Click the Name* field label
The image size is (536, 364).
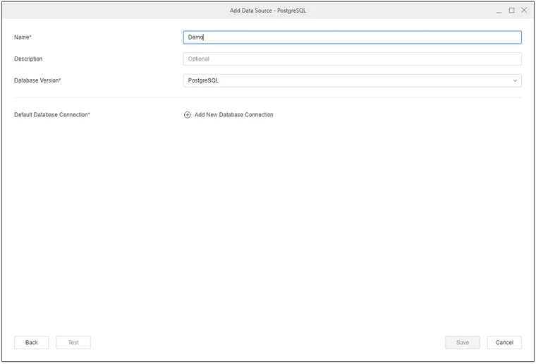(x=23, y=37)
